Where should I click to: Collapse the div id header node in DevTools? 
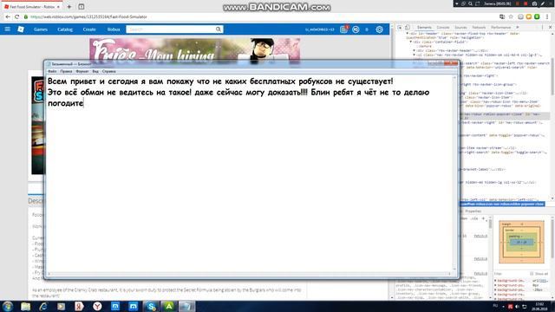pyautogui.click(x=408, y=33)
